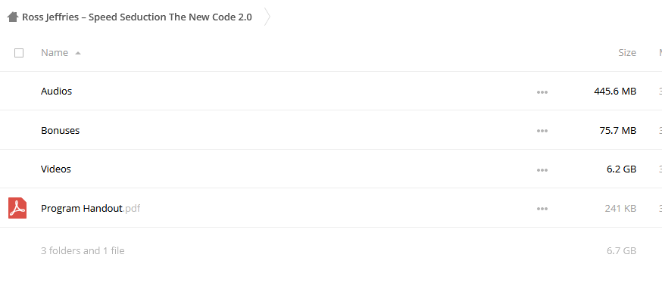Open the Bonuses folder

(60, 130)
